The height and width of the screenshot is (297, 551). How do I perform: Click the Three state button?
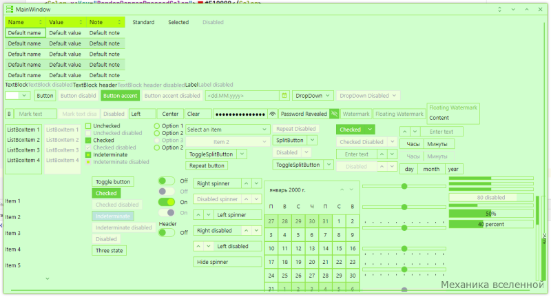[x=110, y=251]
